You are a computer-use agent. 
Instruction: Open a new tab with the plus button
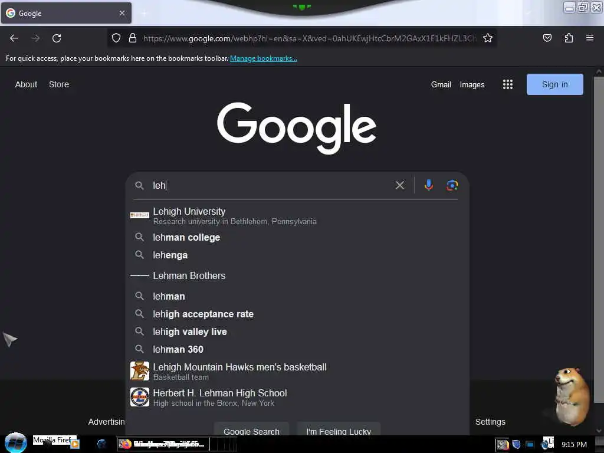(x=144, y=14)
